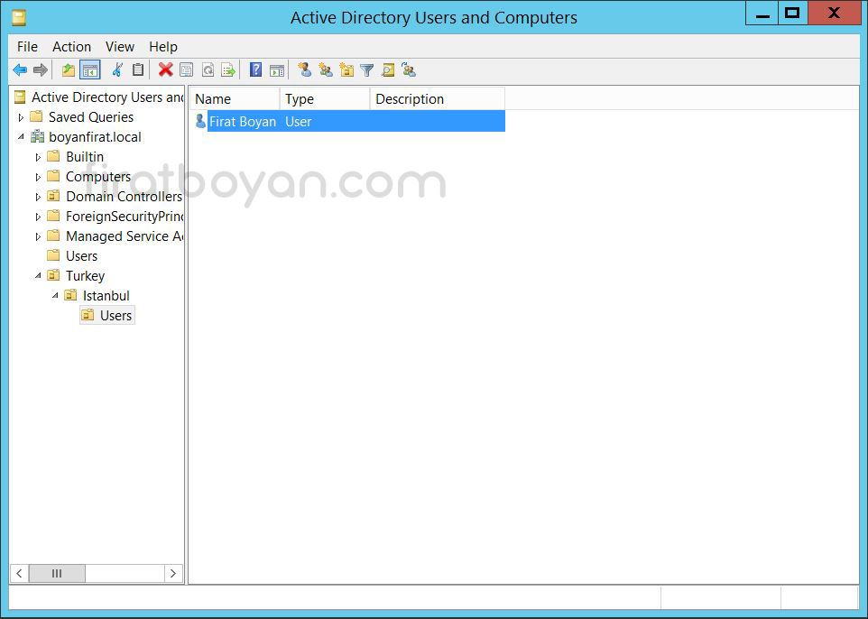Refresh the view with the Refresh icon
The width and height of the screenshot is (868, 619).
pyautogui.click(x=208, y=70)
